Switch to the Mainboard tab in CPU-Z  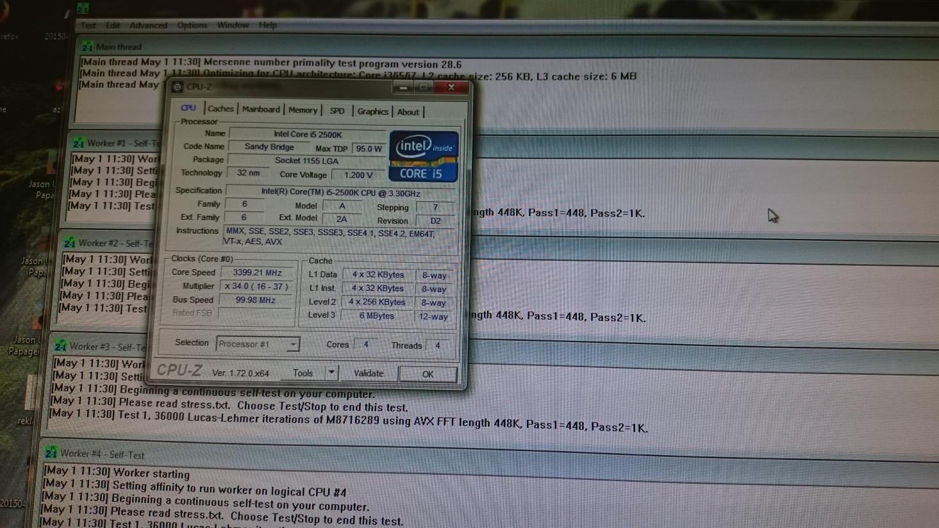[261, 110]
